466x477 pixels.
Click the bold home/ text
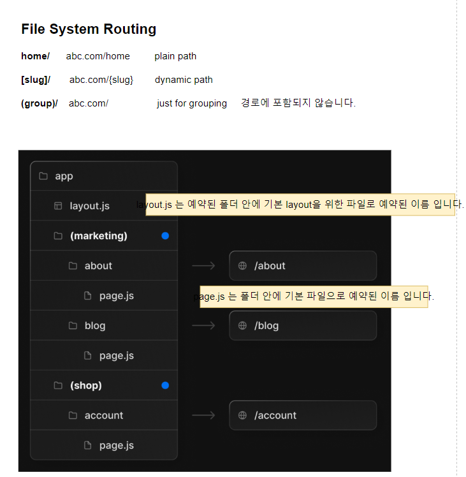tap(35, 56)
